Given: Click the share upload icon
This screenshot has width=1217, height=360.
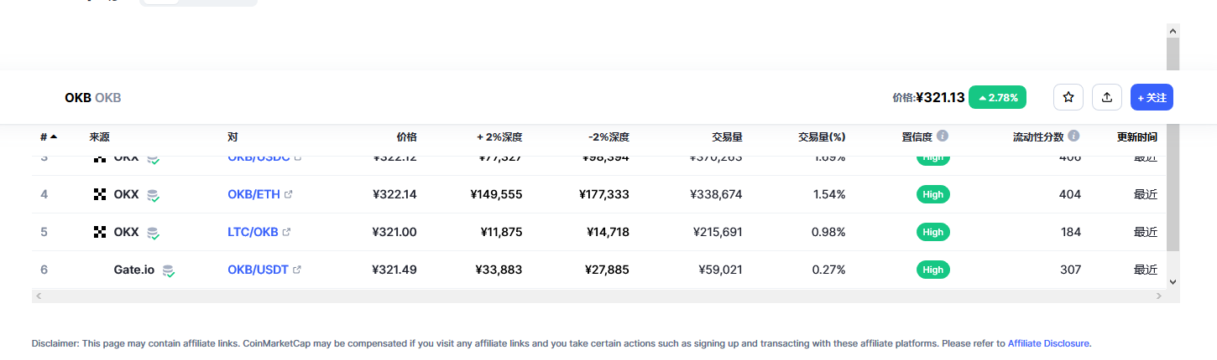Looking at the screenshot, I should click(1107, 97).
